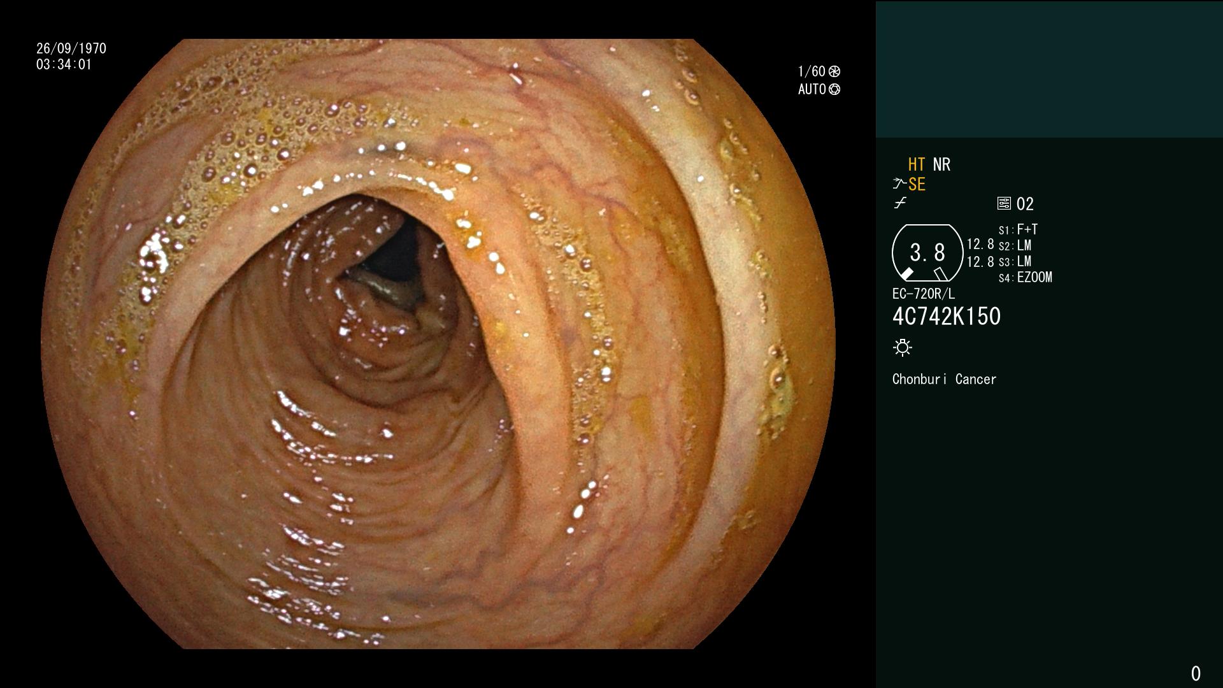Click the structure emphasis curve icon beside SE
The height and width of the screenshot is (688, 1223).
pyautogui.click(x=899, y=184)
